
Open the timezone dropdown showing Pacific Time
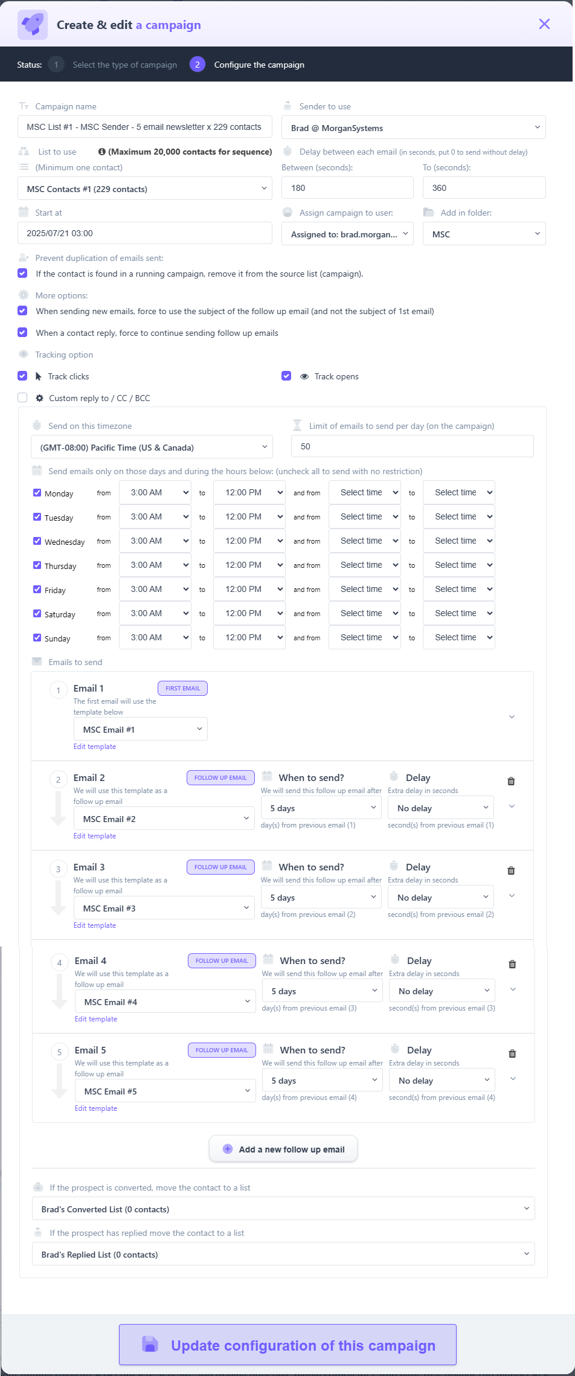tap(152, 447)
